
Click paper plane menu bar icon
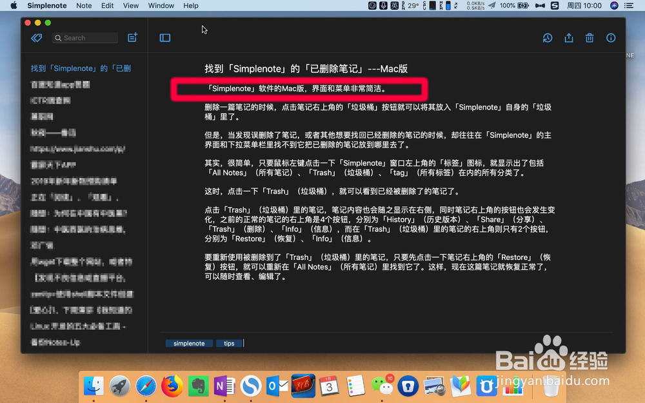[491, 5]
